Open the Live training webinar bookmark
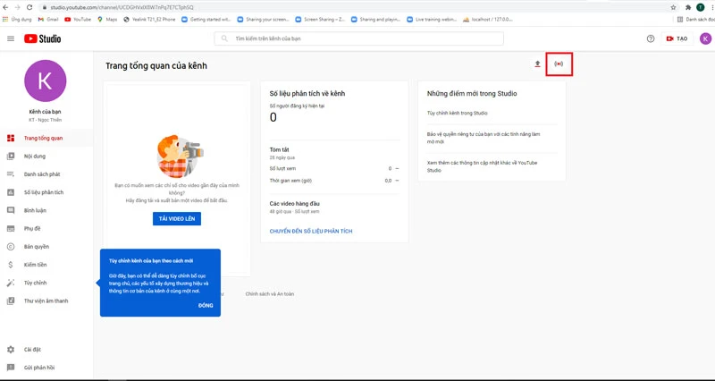Viewport: 715px width, 381px height. coord(433,20)
